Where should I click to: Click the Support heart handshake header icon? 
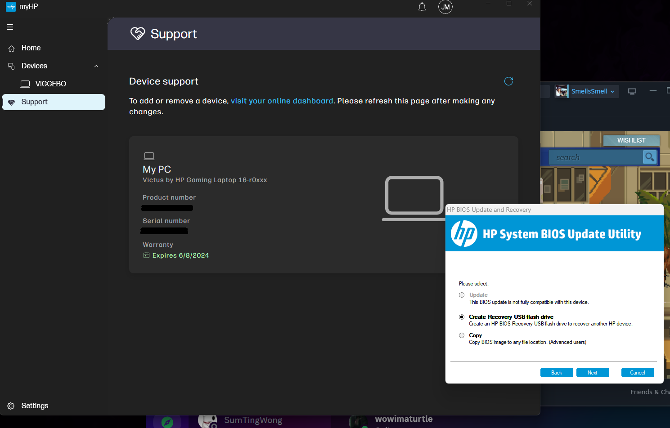coord(138,33)
